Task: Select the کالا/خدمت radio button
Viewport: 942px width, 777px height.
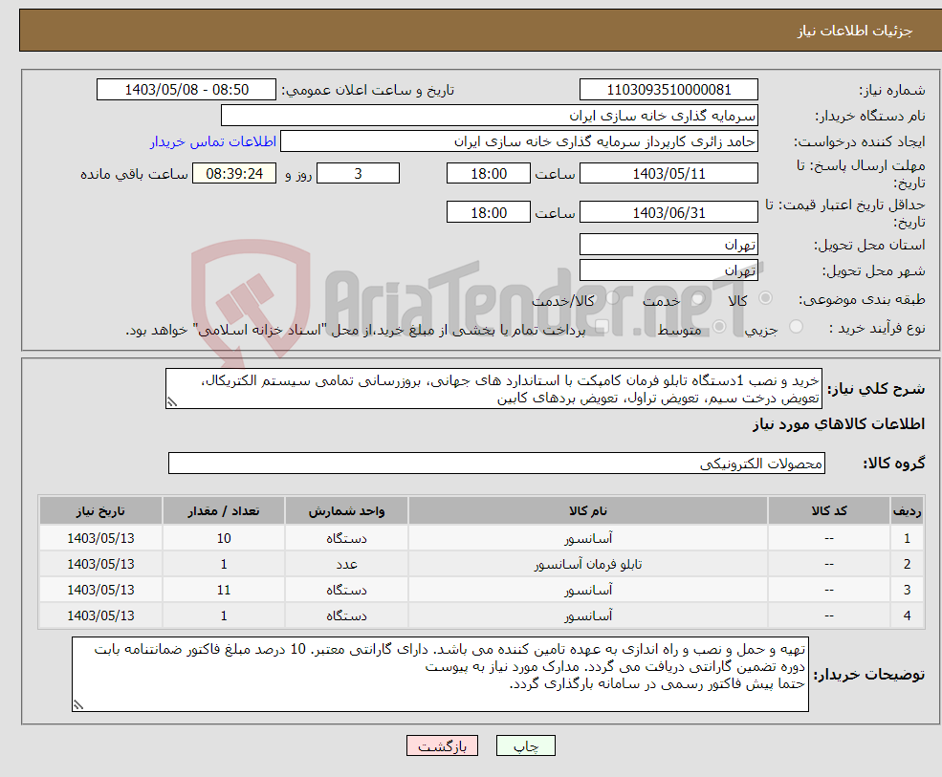Action: pyautogui.click(x=612, y=298)
